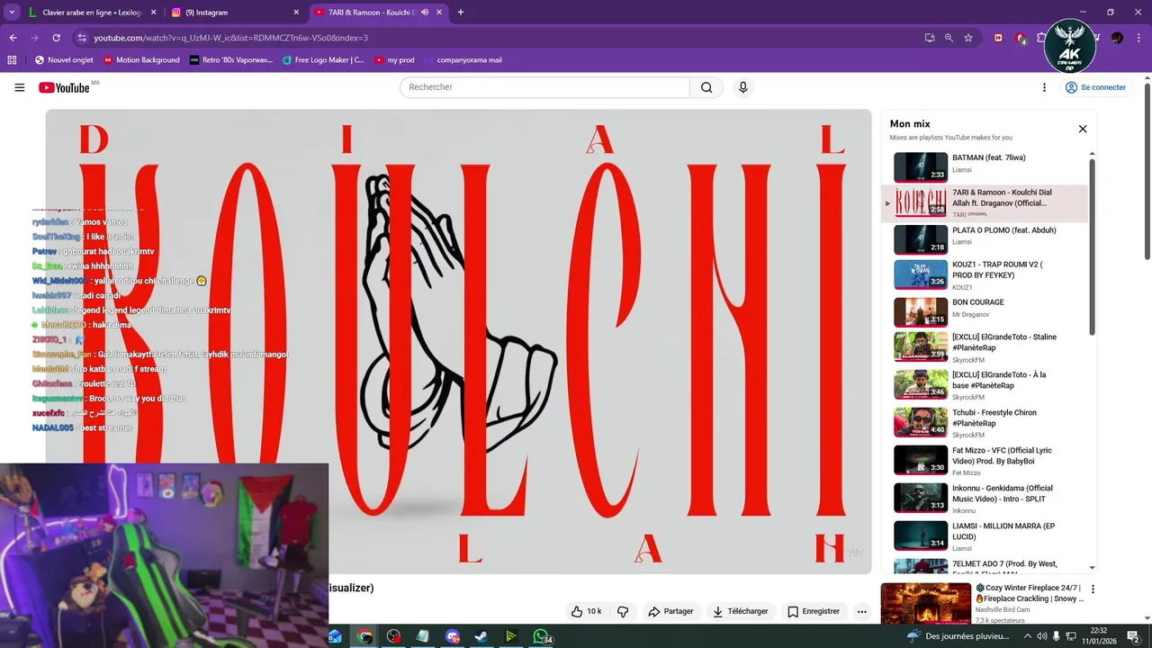The image size is (1152, 648).
Task: Play Fat Mizzo - VFC lyric video
Action: 985,460
